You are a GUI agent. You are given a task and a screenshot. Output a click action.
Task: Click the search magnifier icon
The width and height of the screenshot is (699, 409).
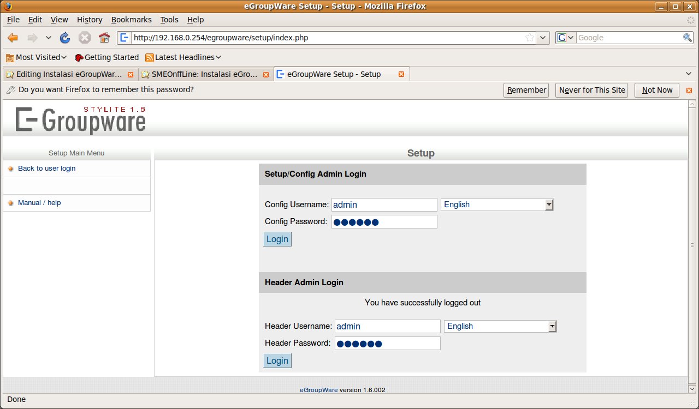click(688, 38)
